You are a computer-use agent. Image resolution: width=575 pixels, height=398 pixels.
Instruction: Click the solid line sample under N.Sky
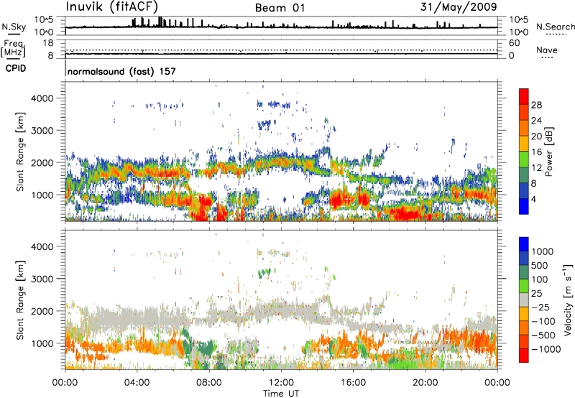click(14, 34)
